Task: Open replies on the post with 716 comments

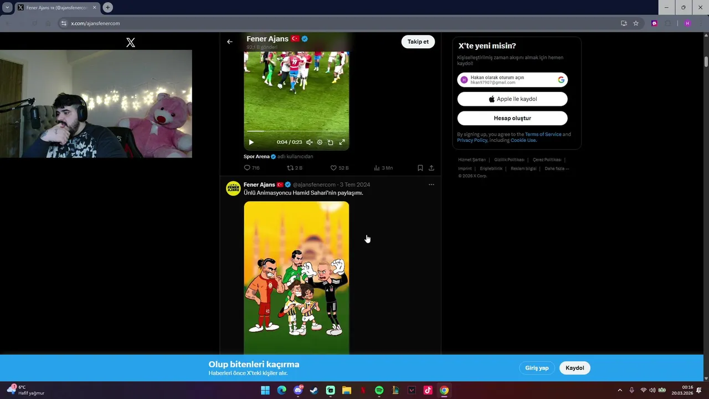Action: (x=251, y=168)
